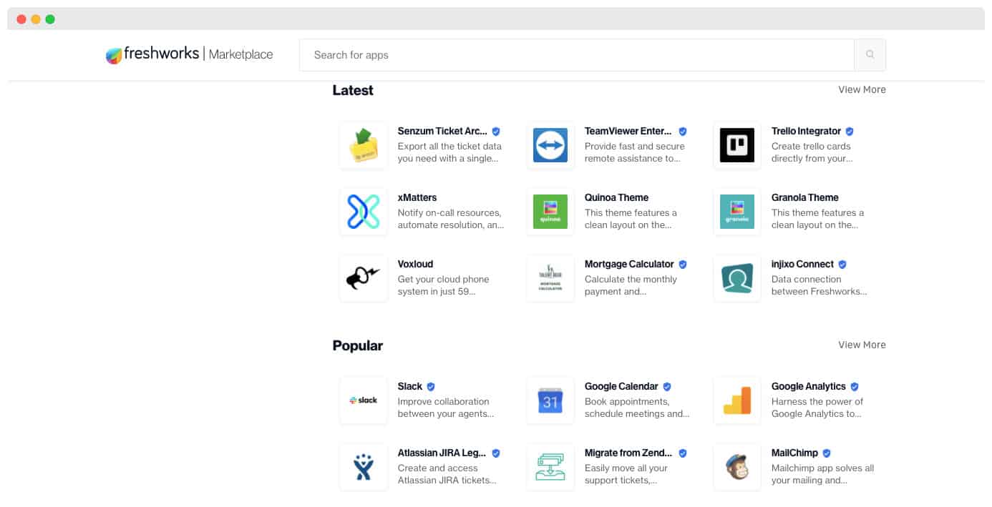Open the Atlassian JIRA app icon

coord(364,467)
